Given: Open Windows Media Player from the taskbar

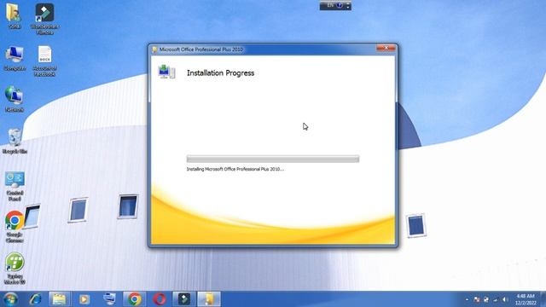Looking at the screenshot, I should pos(84,299).
